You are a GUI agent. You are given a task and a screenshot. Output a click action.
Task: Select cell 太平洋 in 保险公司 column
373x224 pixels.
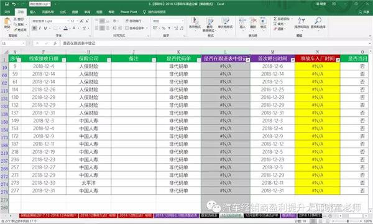[x=88, y=183]
